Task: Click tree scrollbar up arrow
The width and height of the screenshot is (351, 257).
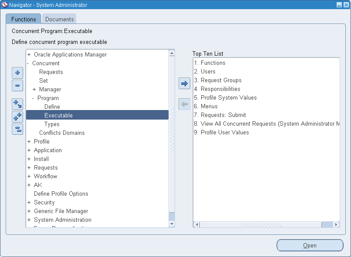Action: pyautogui.click(x=172, y=53)
